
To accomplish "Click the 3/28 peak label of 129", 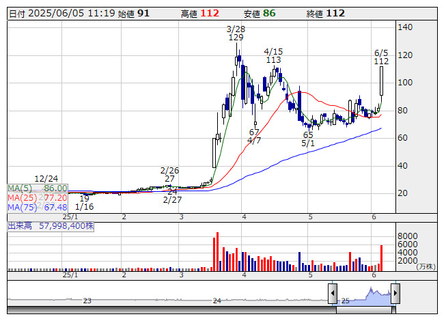I will point(236,33).
